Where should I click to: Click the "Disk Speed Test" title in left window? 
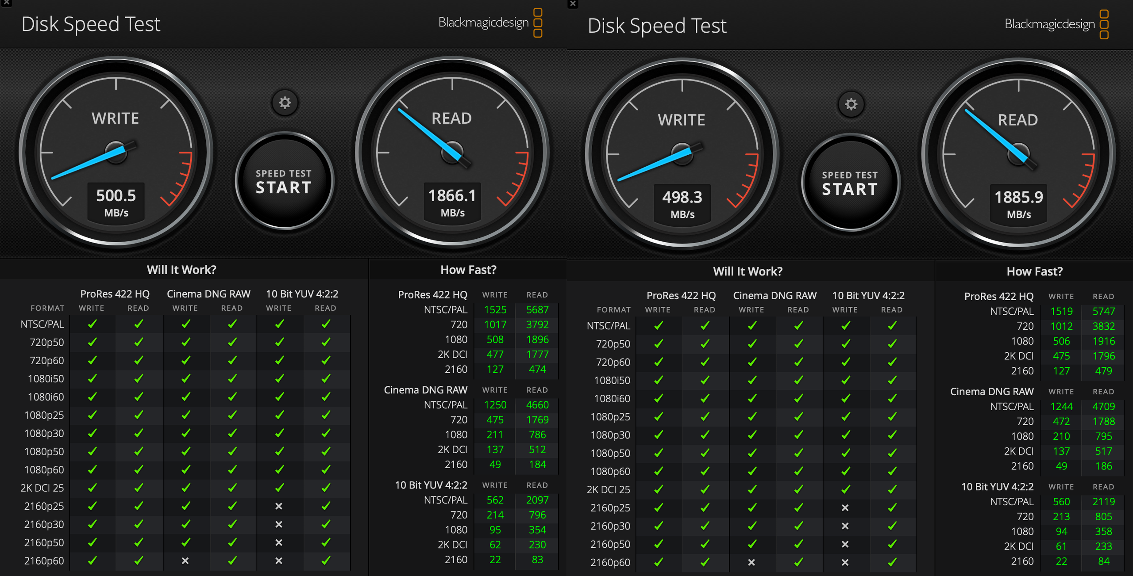point(91,24)
